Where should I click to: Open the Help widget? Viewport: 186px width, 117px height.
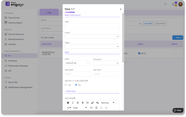[x=178, y=110]
